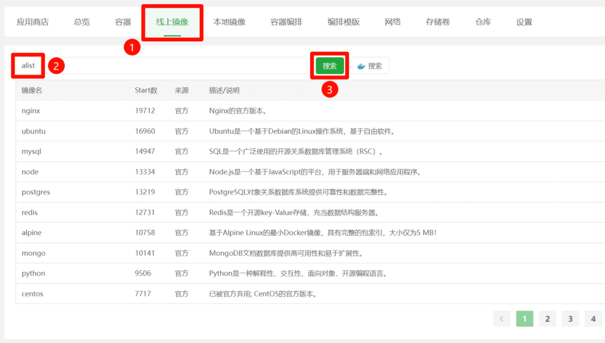605x343 pixels.
Task: Switch to the 容器编排 tab
Action: pos(286,21)
